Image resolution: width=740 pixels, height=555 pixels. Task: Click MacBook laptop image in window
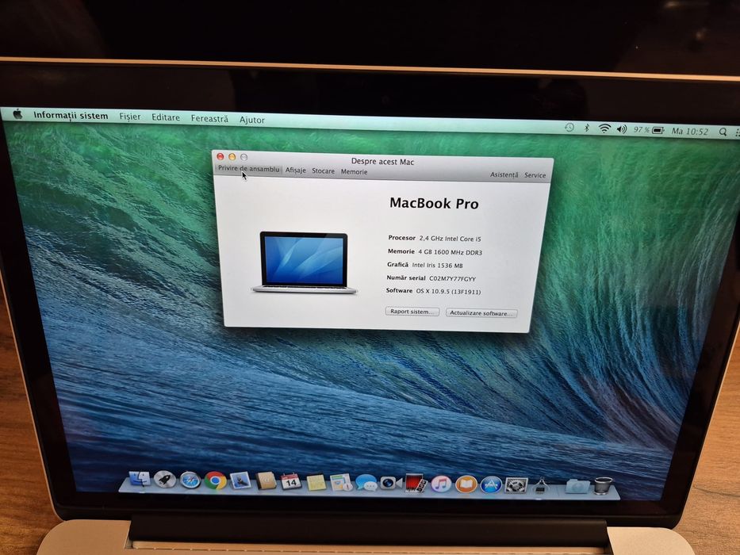[x=304, y=262]
